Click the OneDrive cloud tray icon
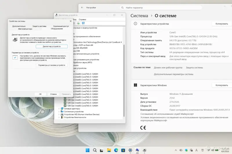The image size is (232, 154). coord(181,150)
